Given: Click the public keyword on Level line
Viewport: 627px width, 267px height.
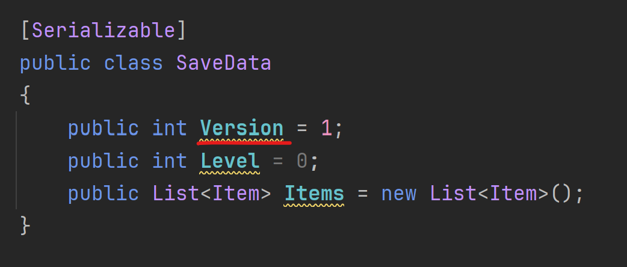Looking at the screenshot, I should click(103, 161).
